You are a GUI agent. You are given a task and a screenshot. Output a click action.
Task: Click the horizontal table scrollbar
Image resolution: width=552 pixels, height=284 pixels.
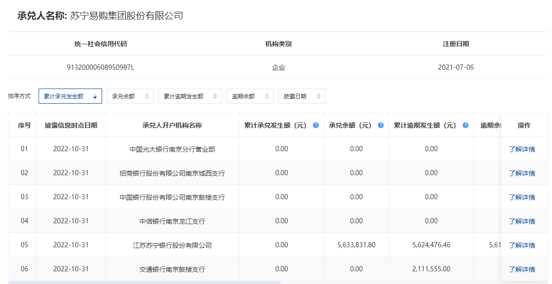click(144, 283)
